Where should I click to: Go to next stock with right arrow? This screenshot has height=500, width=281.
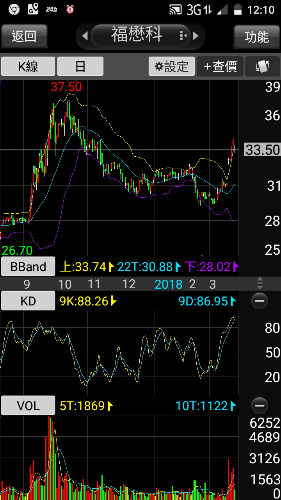tap(196, 36)
